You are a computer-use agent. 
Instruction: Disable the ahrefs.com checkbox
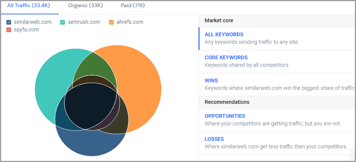coord(111,22)
